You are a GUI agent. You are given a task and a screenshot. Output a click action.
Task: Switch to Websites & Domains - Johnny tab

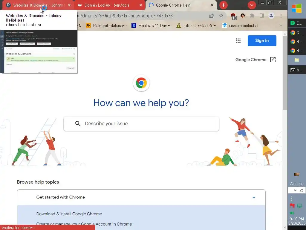(x=38, y=5)
